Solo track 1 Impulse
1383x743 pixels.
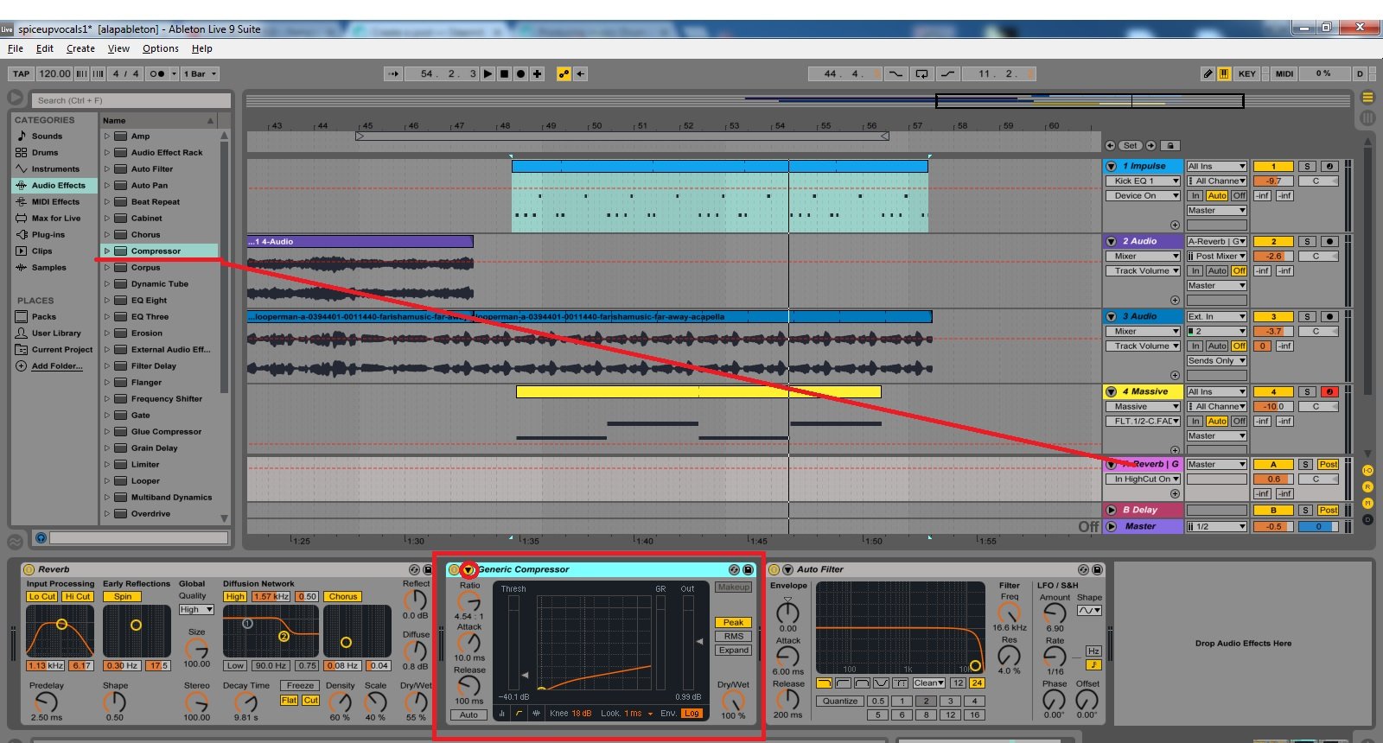1307,167
